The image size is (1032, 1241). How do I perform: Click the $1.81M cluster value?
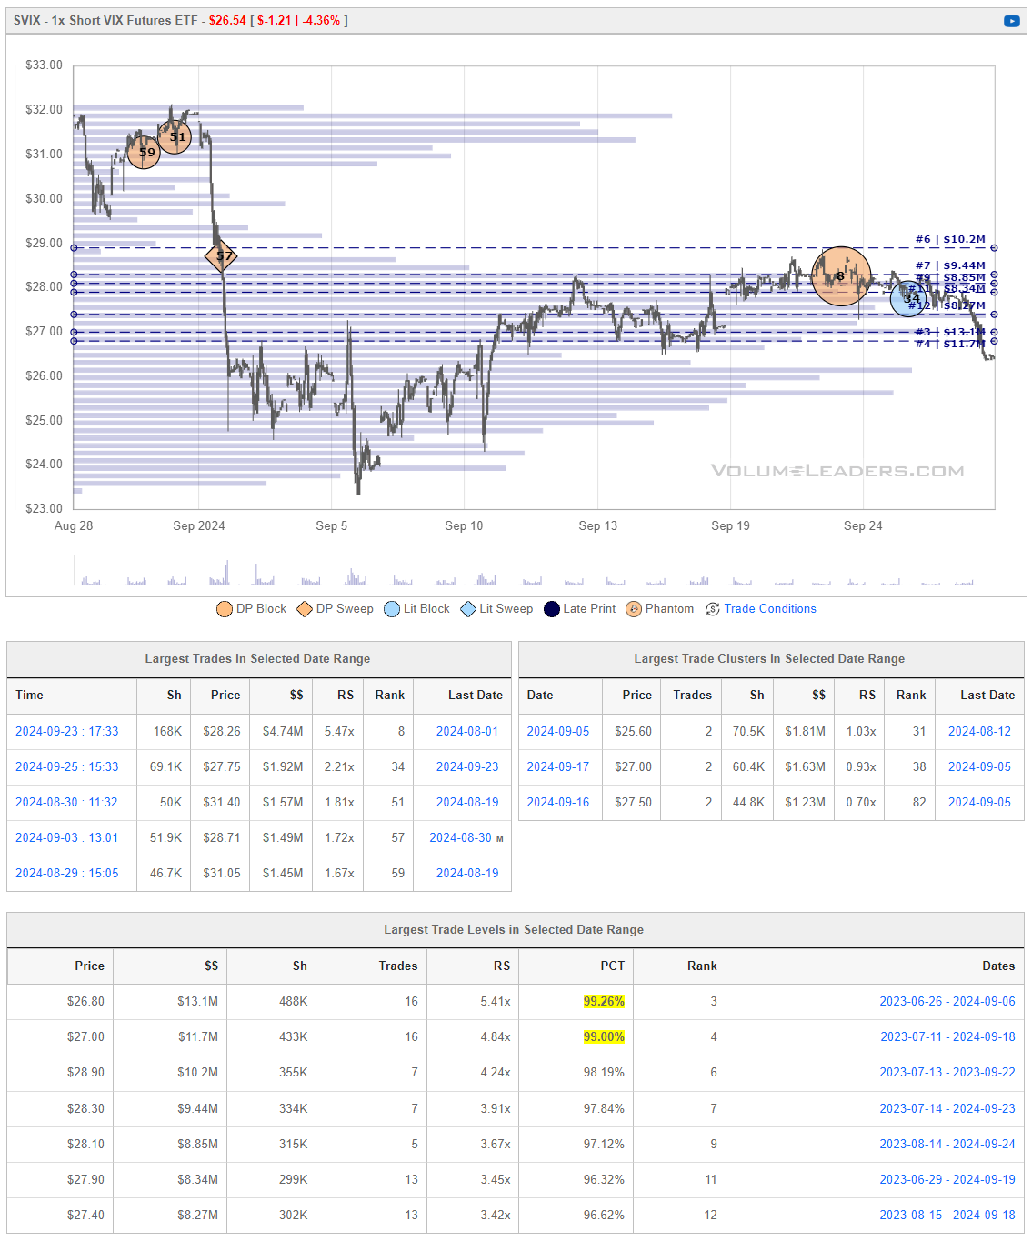click(x=806, y=731)
